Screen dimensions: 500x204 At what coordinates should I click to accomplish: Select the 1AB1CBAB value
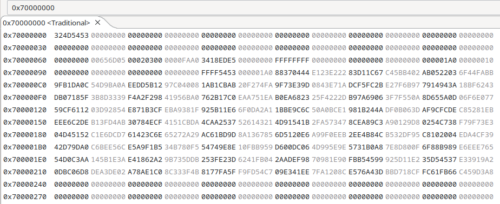pos(219,85)
